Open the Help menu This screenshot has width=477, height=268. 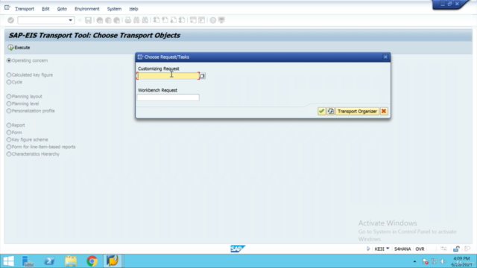coord(133,9)
